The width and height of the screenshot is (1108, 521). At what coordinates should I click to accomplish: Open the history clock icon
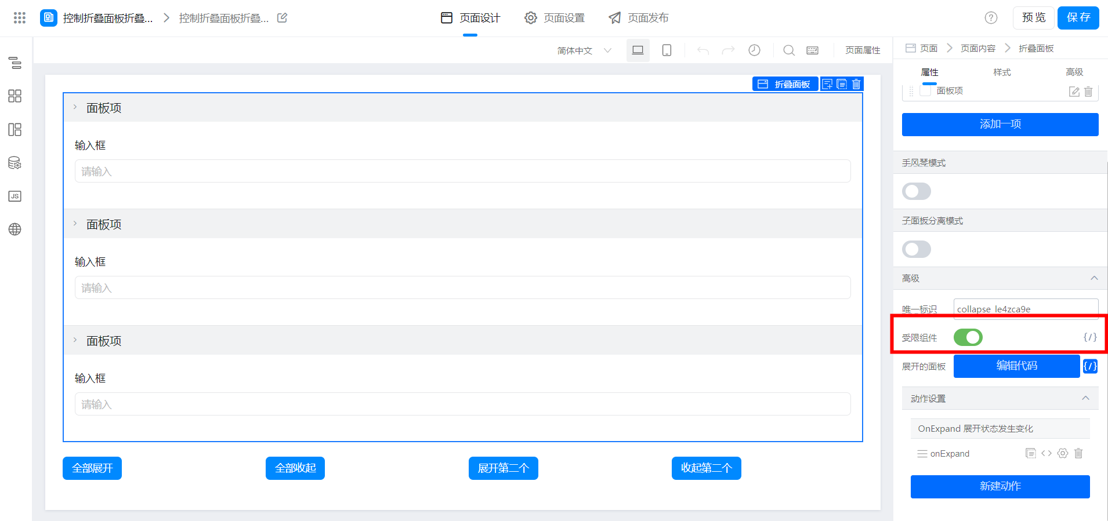pos(754,50)
